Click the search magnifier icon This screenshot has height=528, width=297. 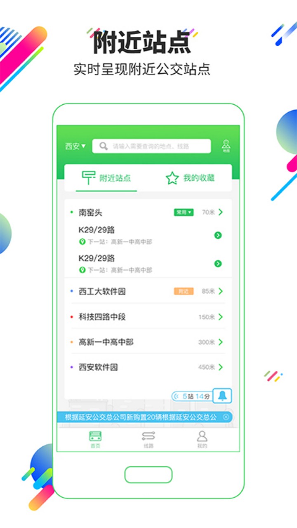(x=104, y=146)
